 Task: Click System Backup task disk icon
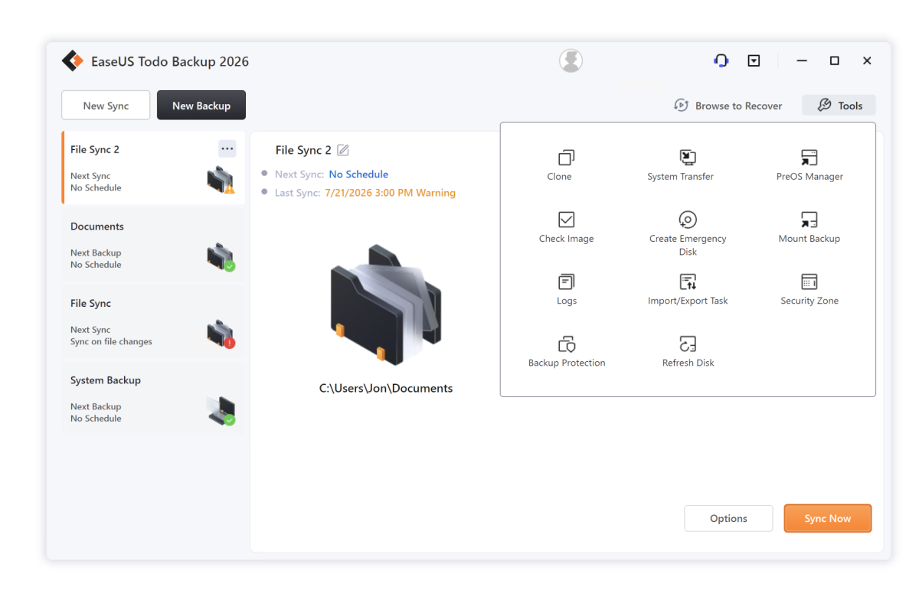point(221,411)
